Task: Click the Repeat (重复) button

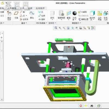Action: 2,16
